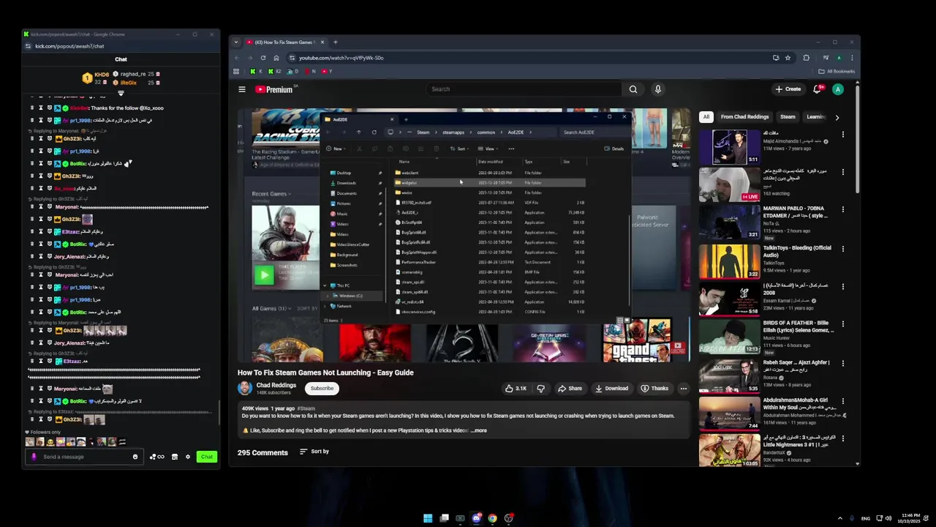Select the All chip

[x=706, y=117]
